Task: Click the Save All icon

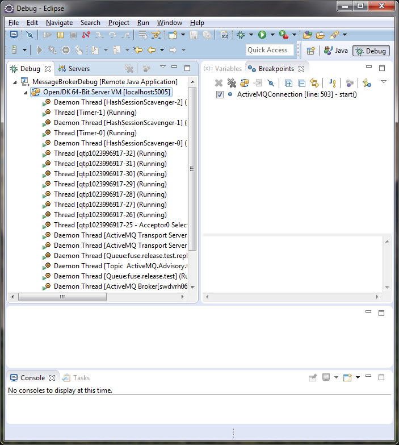Action: tap(207, 35)
